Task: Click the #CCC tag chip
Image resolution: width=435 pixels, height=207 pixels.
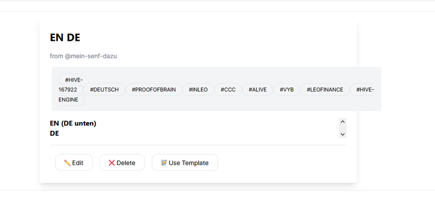Action: coord(228,89)
